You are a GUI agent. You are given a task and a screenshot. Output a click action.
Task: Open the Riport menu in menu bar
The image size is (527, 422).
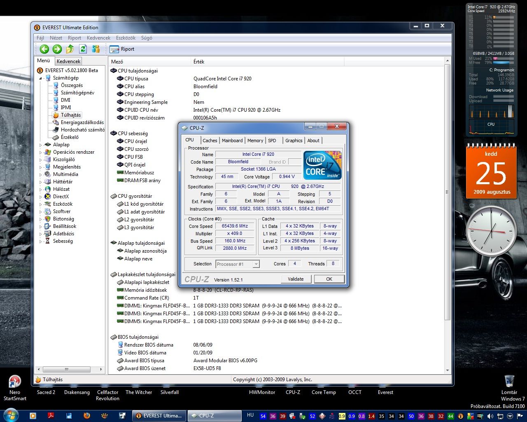tap(75, 38)
